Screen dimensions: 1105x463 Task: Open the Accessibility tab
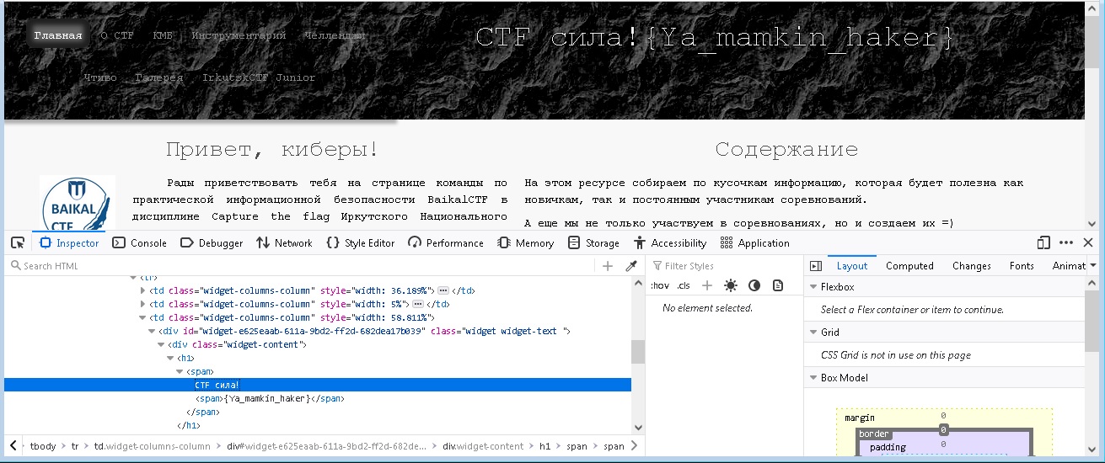point(670,242)
